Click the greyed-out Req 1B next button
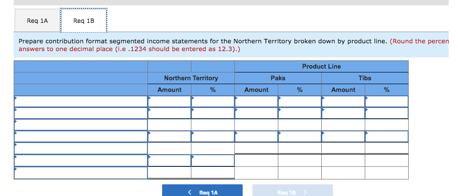This screenshot has height=196, width=458. click(292, 191)
